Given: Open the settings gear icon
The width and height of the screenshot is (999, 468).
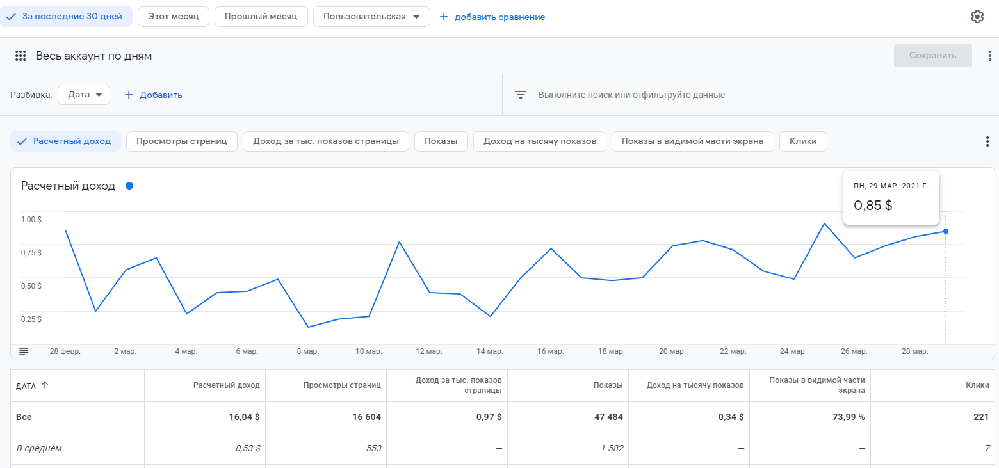Looking at the screenshot, I should [x=977, y=17].
